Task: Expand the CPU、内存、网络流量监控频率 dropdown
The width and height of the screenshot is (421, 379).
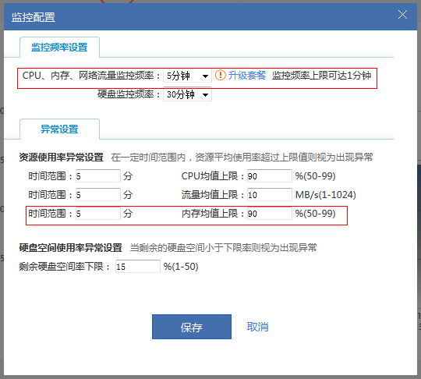Action: click(x=187, y=76)
